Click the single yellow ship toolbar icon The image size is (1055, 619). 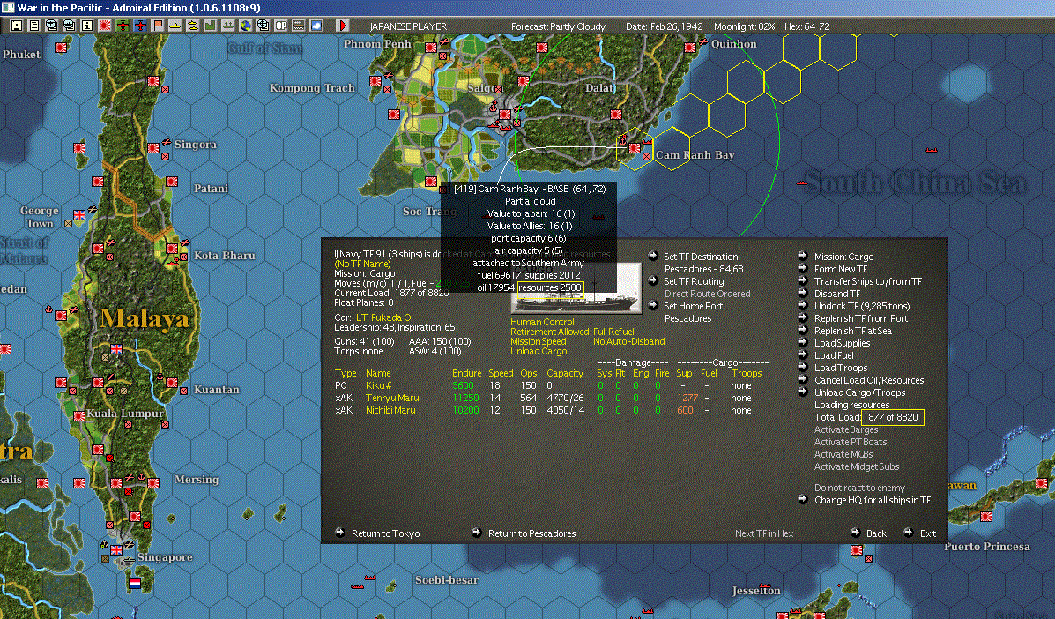coord(175,26)
